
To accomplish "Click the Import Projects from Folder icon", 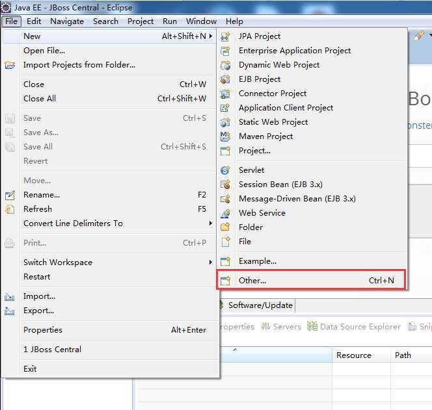I will pyautogui.click(x=10, y=65).
